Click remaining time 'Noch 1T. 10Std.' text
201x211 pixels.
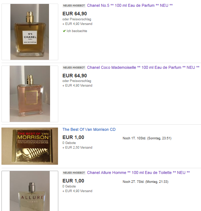(x=134, y=138)
